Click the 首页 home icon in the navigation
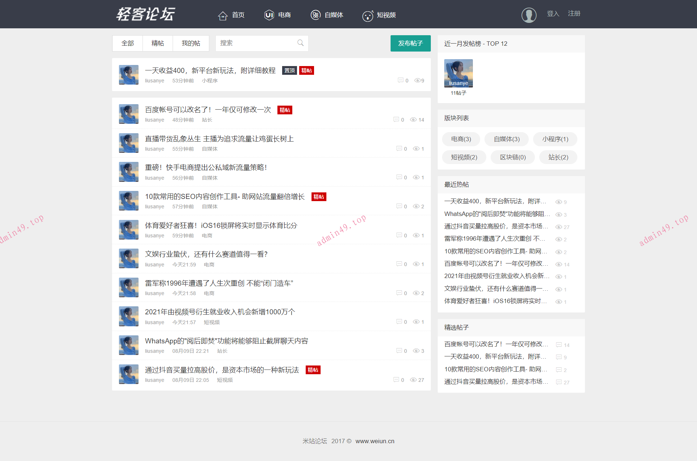 coord(223,15)
